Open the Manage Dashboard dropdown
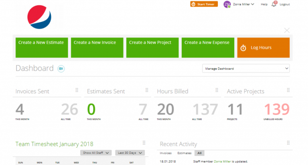The height and width of the screenshot is (165, 308). (x=246, y=68)
